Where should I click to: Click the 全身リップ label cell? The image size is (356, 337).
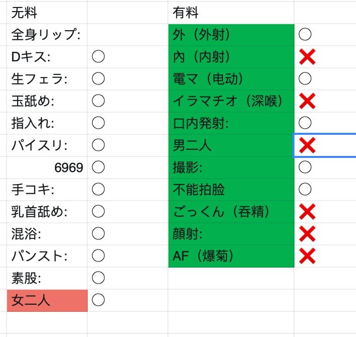click(47, 35)
